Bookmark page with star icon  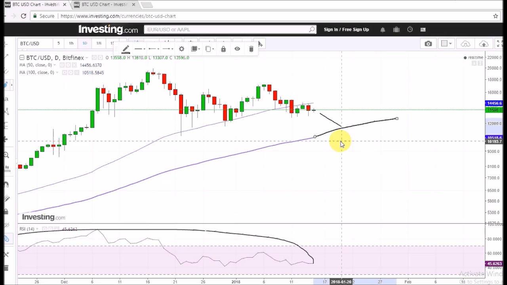(496, 16)
